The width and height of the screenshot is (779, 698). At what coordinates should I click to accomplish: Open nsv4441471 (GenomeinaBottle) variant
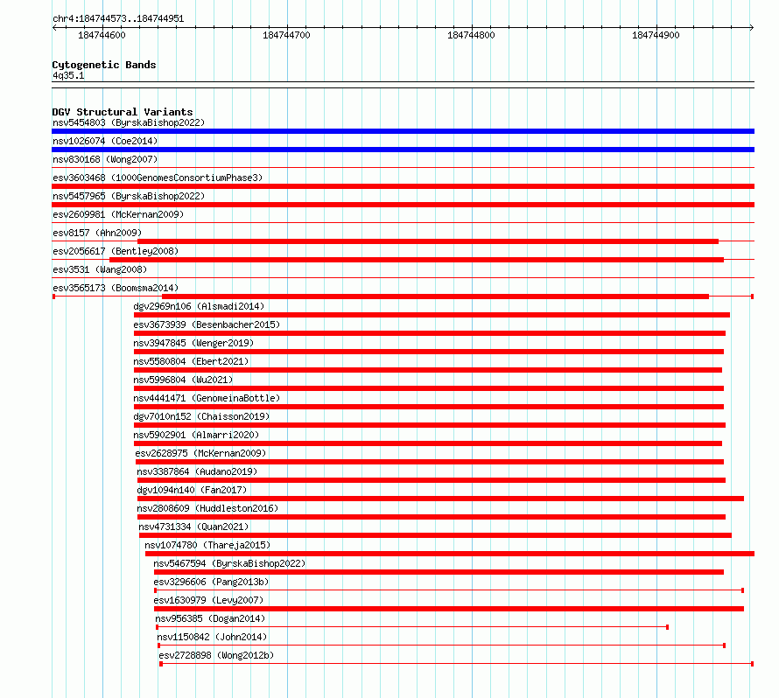[207, 398]
